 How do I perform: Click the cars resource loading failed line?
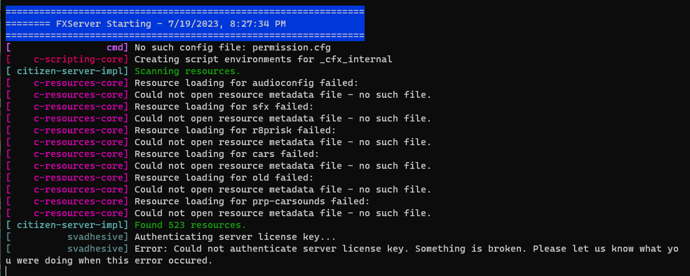click(226, 154)
